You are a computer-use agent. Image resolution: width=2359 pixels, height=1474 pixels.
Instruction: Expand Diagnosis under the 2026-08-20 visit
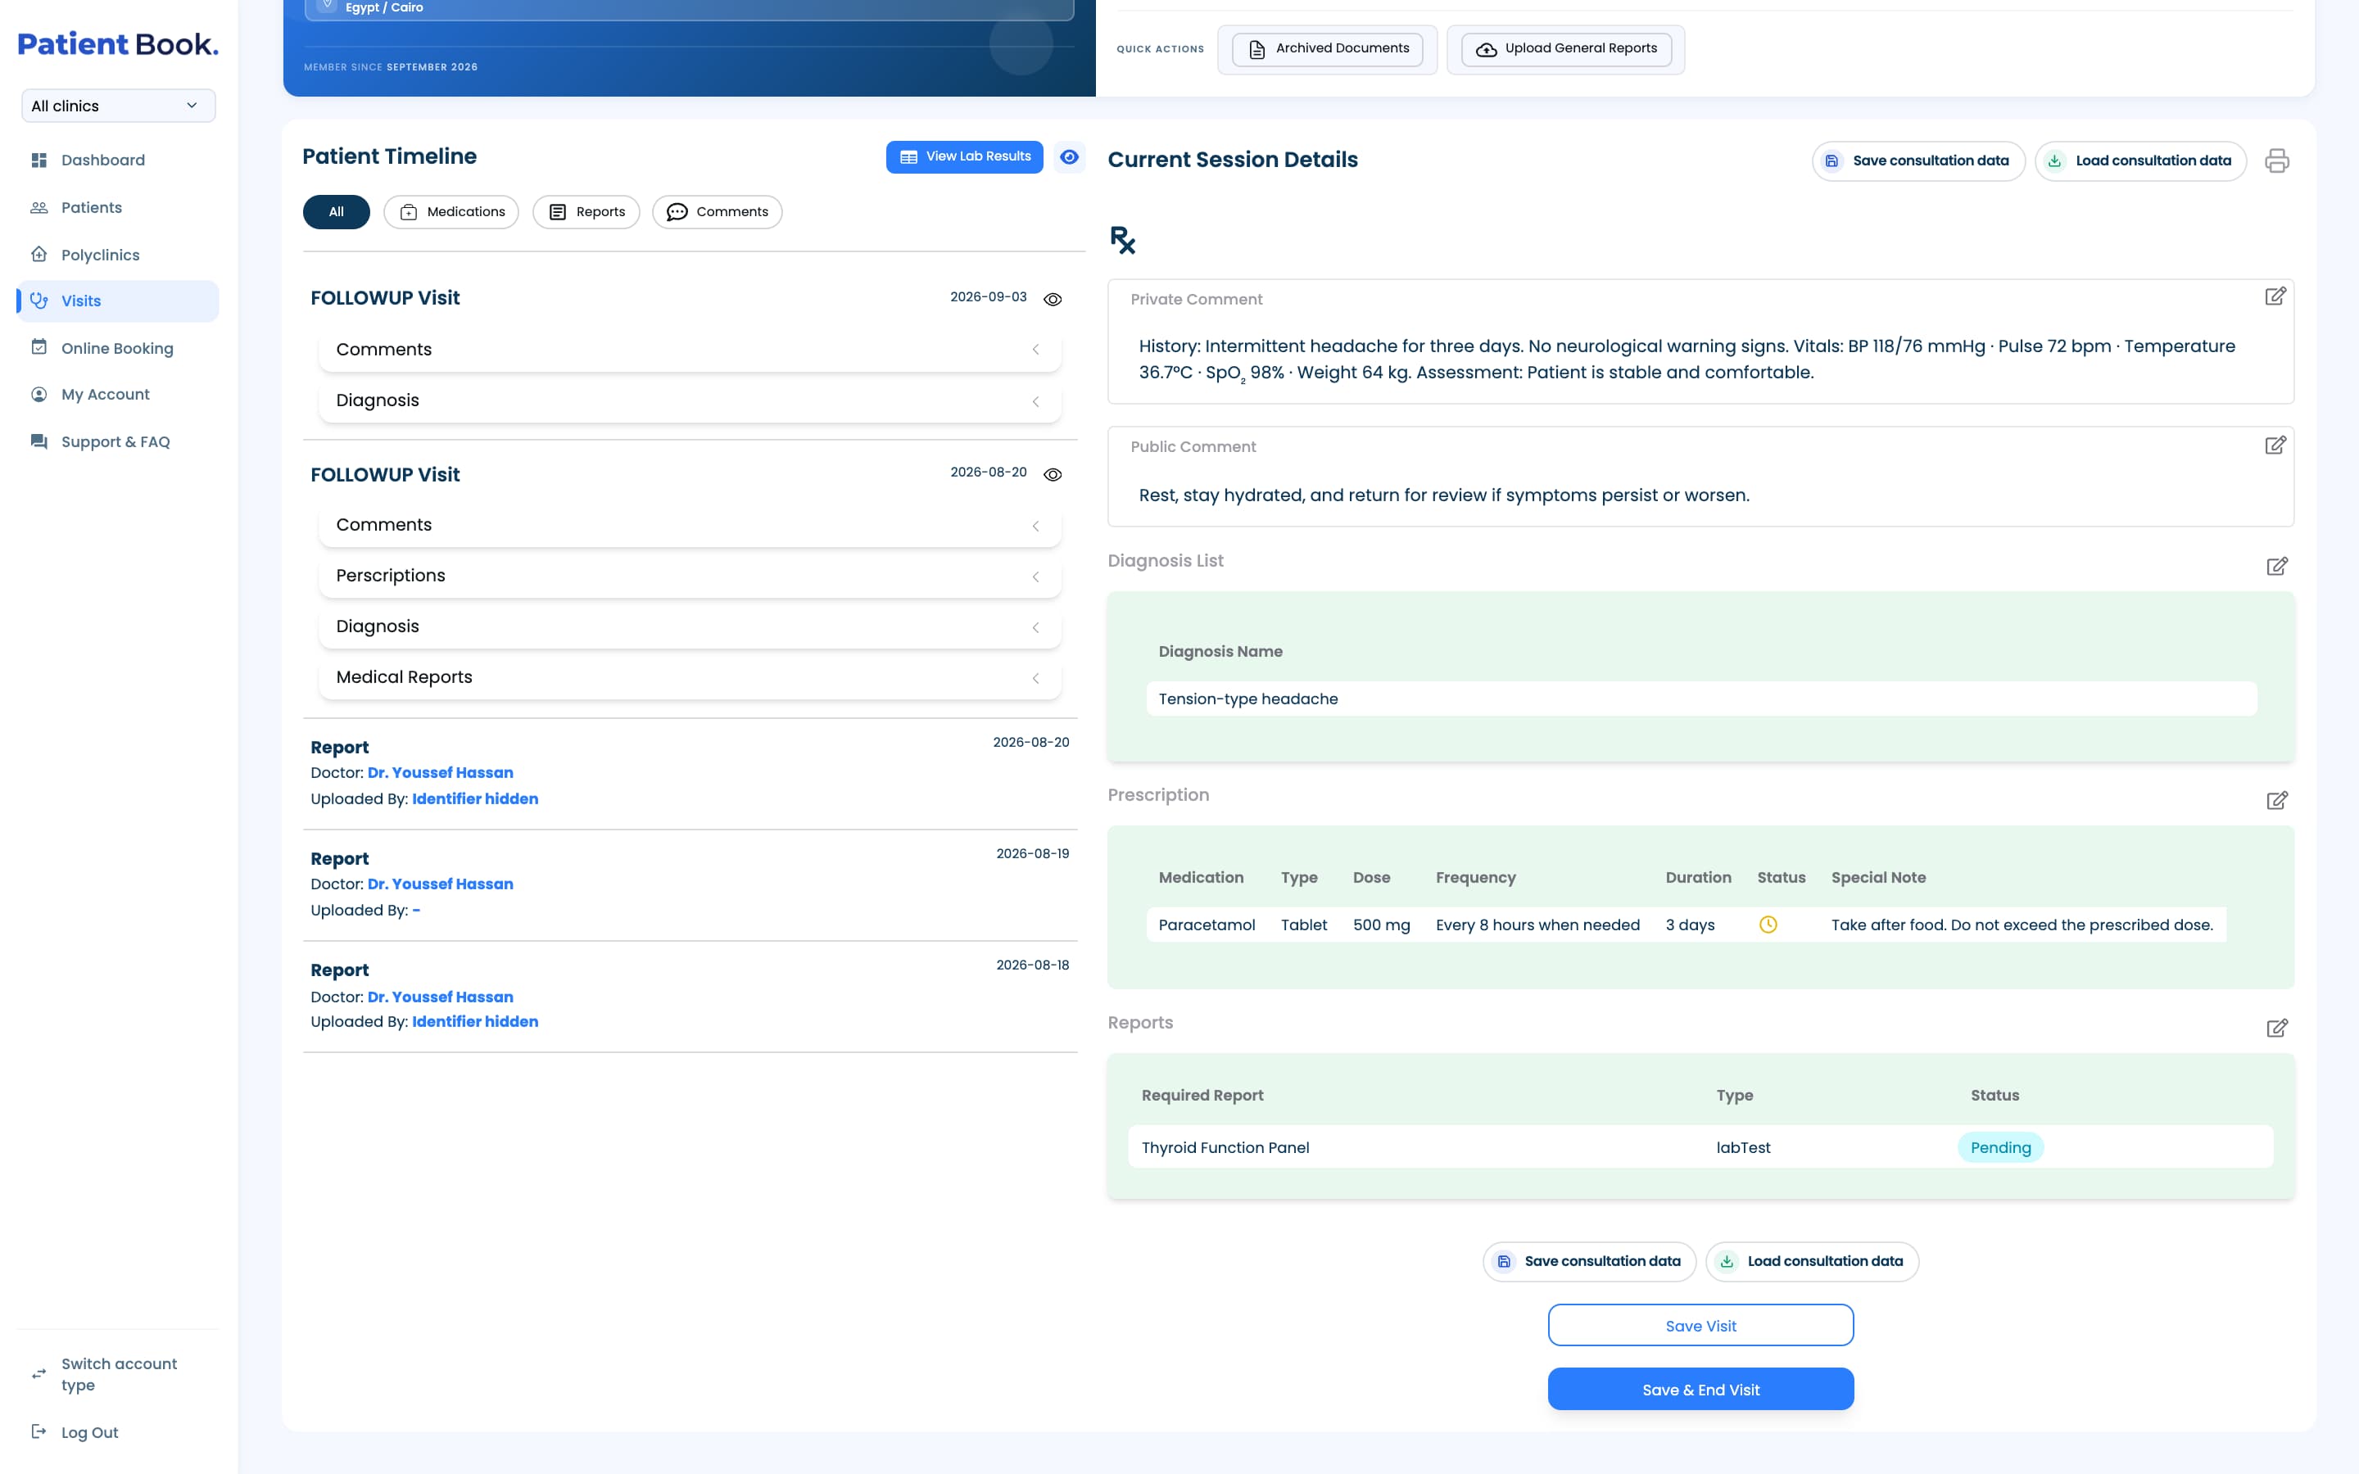pos(689,626)
